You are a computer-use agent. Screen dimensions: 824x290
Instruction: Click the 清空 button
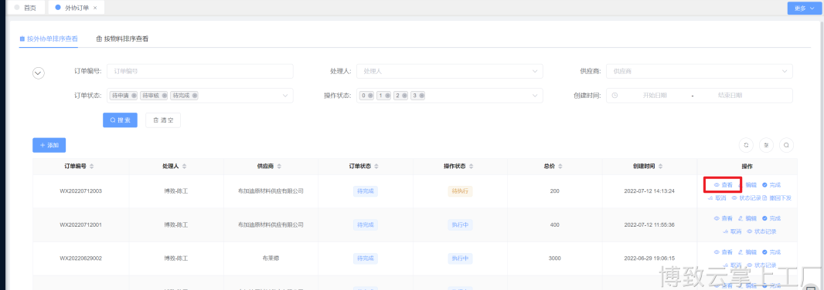pyautogui.click(x=163, y=120)
